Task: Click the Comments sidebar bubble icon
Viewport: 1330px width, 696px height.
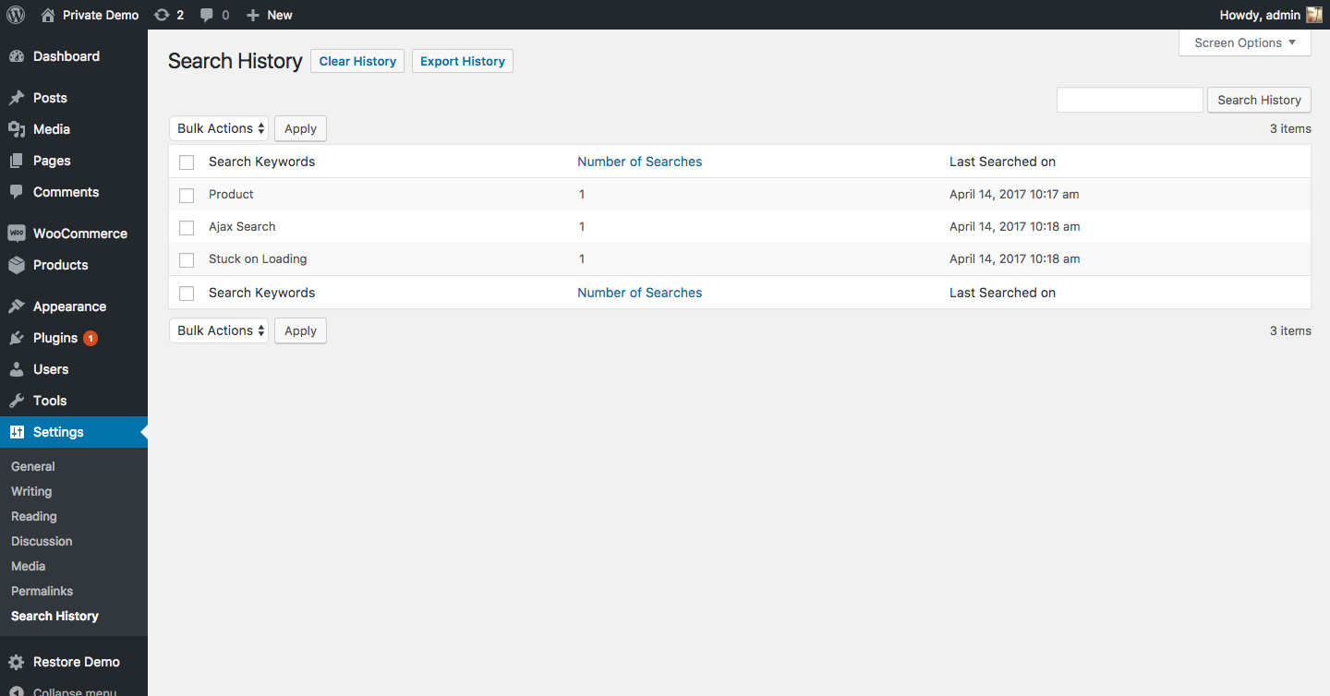Action: point(17,192)
